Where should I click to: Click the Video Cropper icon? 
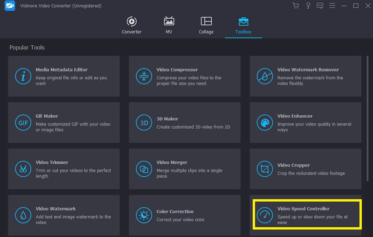265,168
